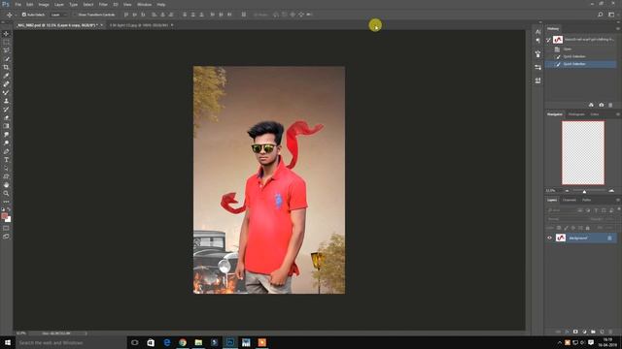Viewport: 622px width, 349px height.
Task: Select the Healing Brush tool
Action: point(6,84)
